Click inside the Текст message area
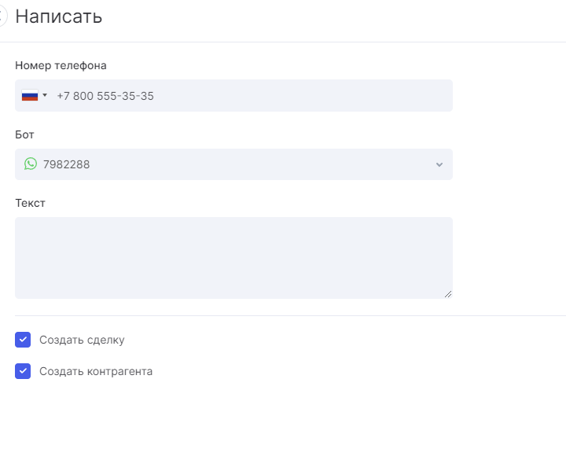 point(233,257)
